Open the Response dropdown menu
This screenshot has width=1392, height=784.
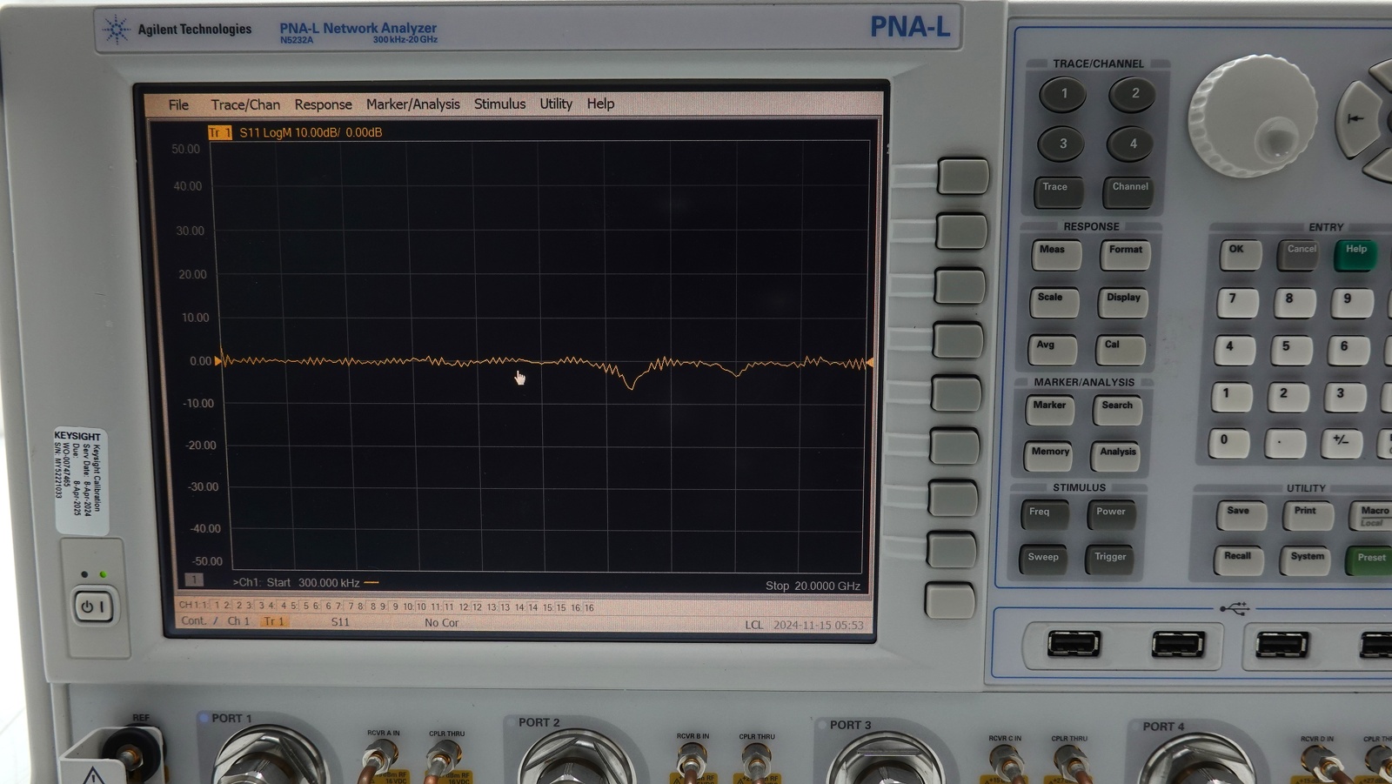click(323, 104)
